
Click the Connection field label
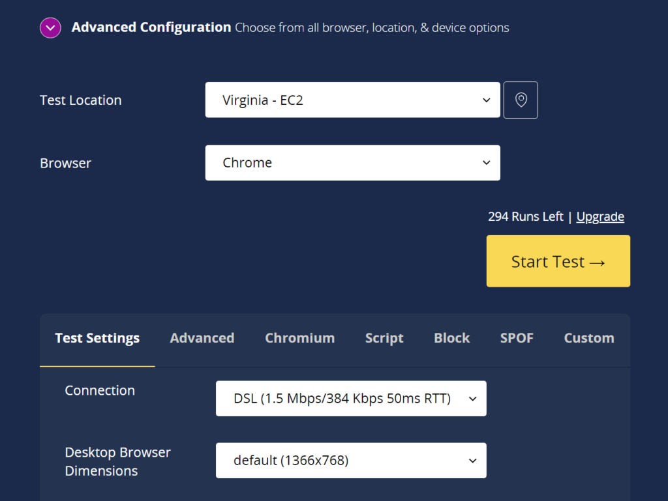[100, 391]
